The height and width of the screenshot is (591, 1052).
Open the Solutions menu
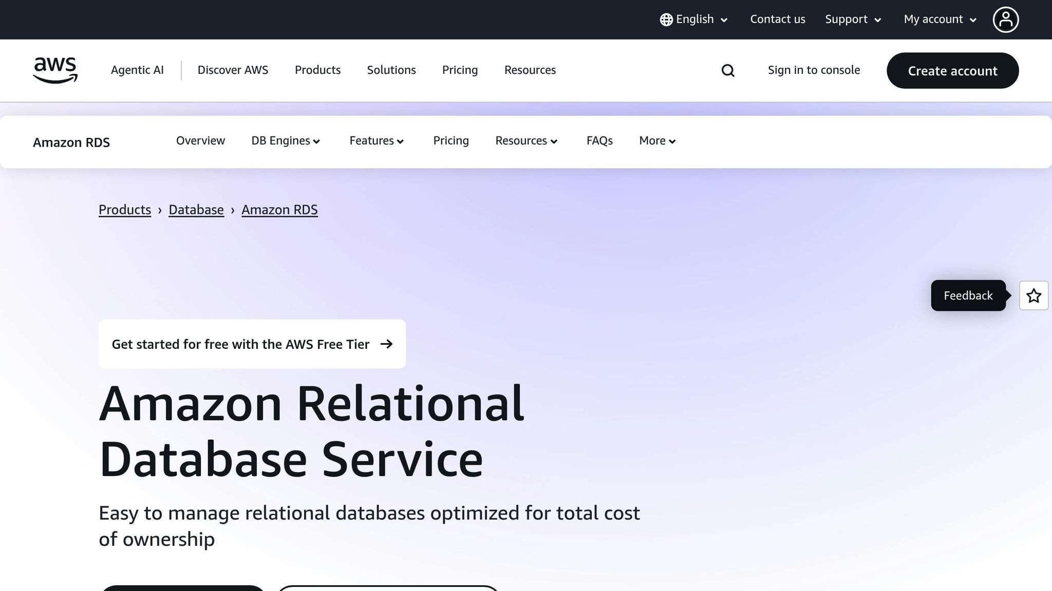pyautogui.click(x=391, y=70)
